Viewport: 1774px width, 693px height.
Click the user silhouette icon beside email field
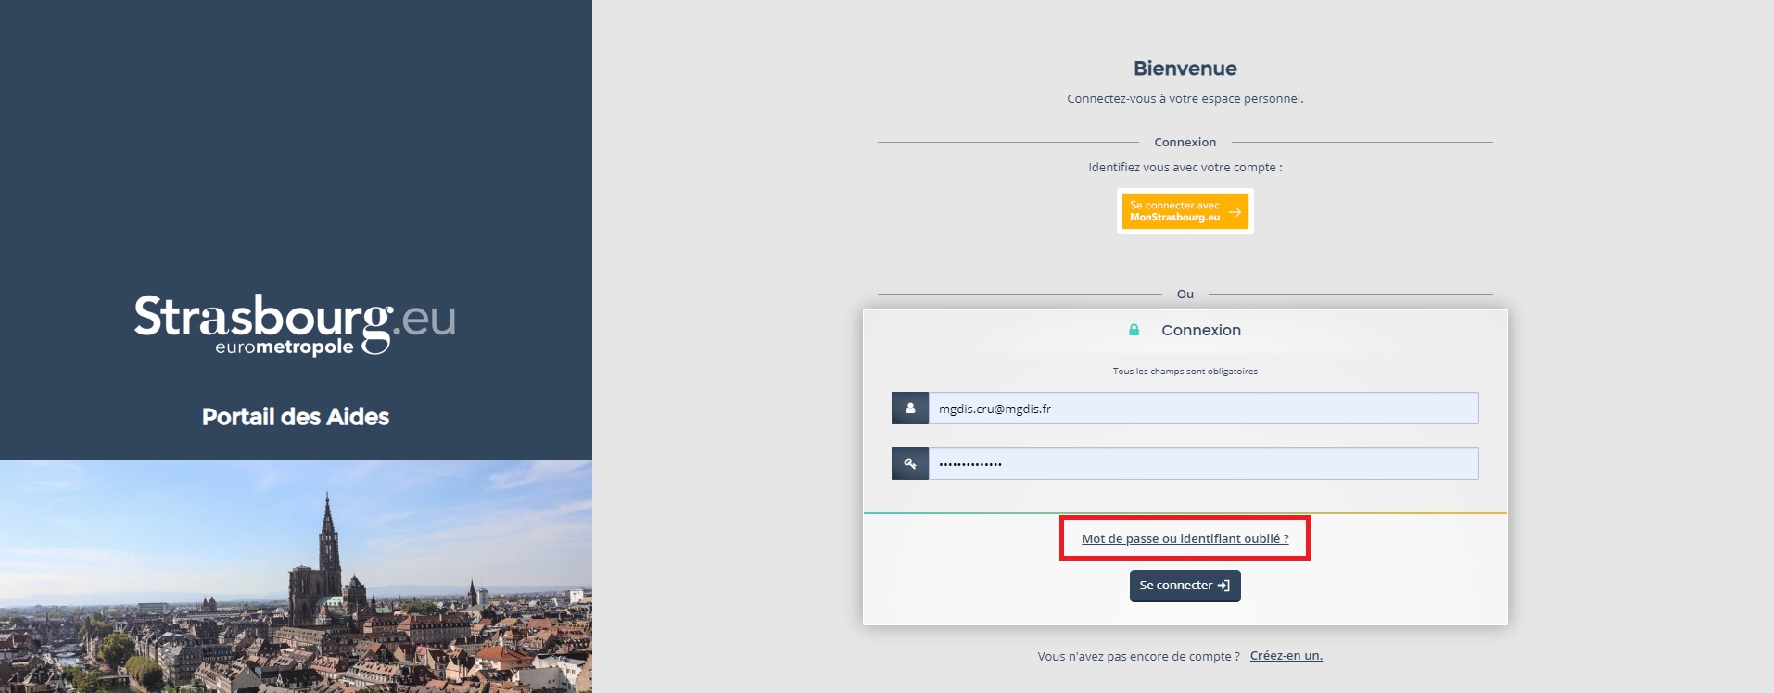click(x=910, y=409)
